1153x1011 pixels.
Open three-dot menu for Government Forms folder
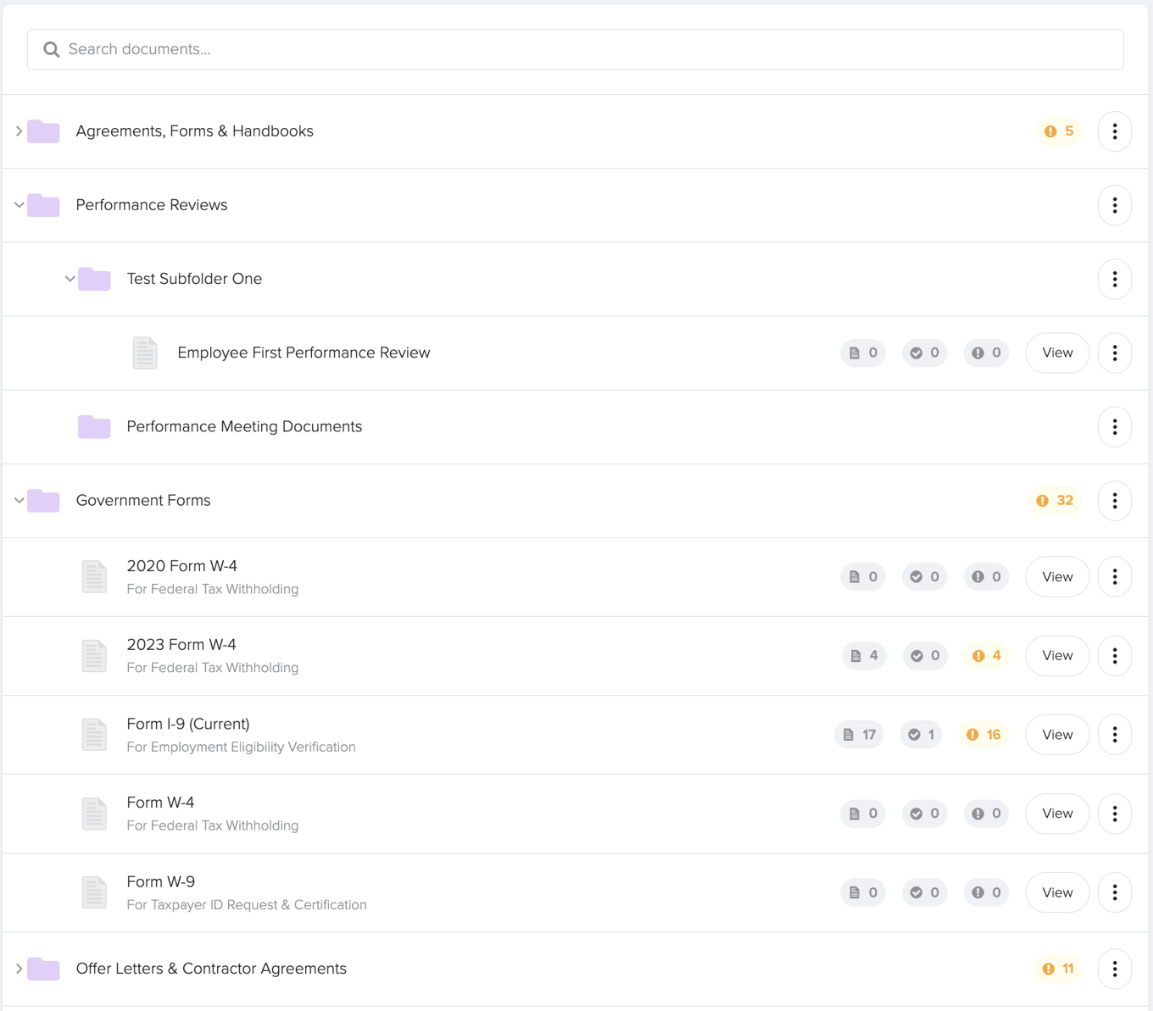1114,501
